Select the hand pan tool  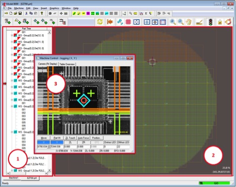(189, 22)
